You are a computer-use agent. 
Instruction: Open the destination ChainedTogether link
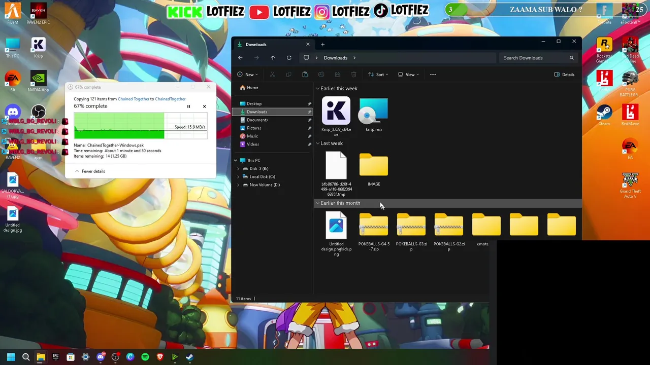(x=170, y=99)
